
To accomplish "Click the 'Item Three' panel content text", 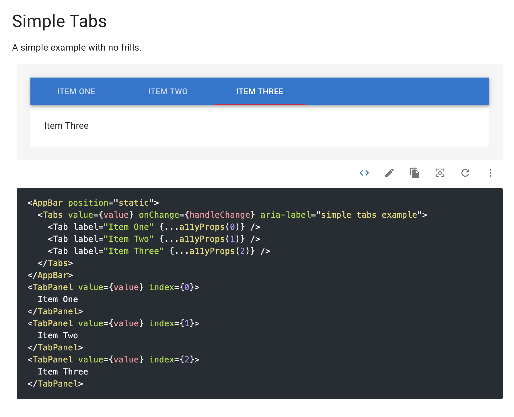I will pos(66,126).
